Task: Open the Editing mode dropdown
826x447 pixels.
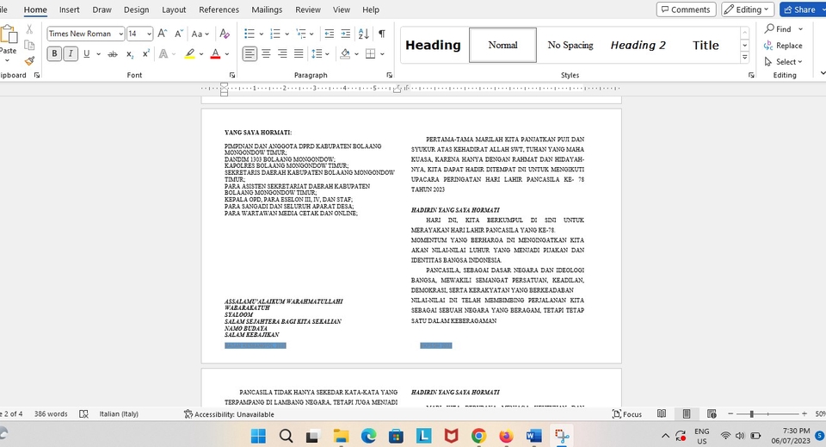Action: (748, 9)
